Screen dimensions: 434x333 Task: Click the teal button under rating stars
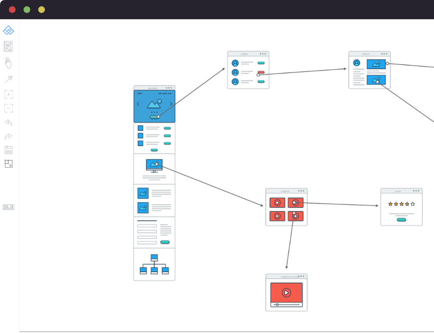point(401,220)
